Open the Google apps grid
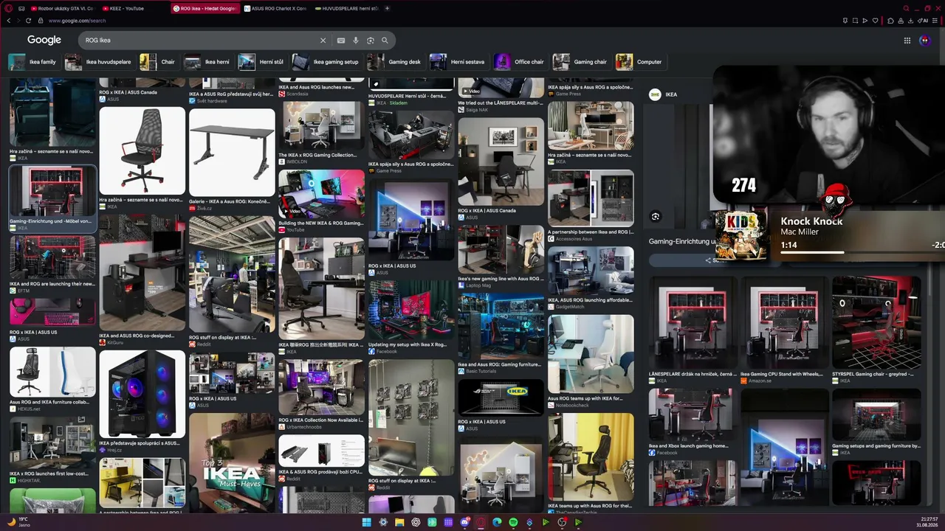Screen dimensions: 945x531 click(907, 41)
